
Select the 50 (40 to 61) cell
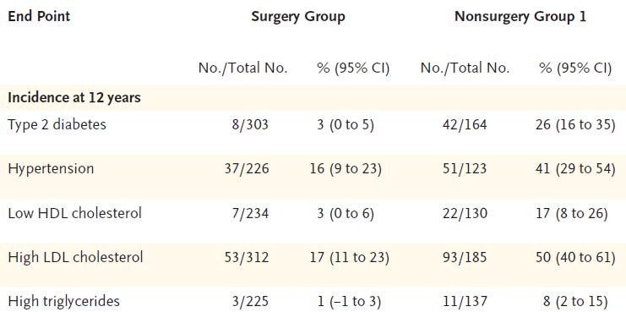575,257
